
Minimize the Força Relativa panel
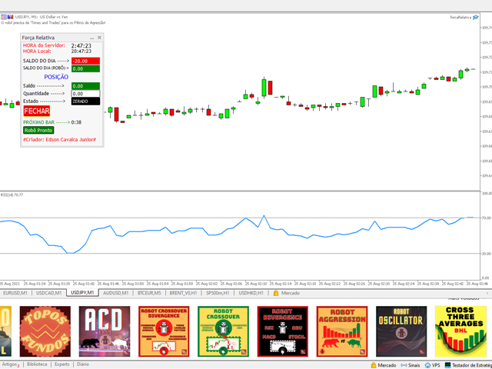92,38
